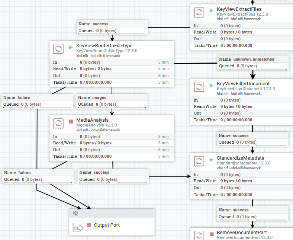Select the KeyViewExtractFiles processor icon
293x240 pixels.
tap(199, 13)
